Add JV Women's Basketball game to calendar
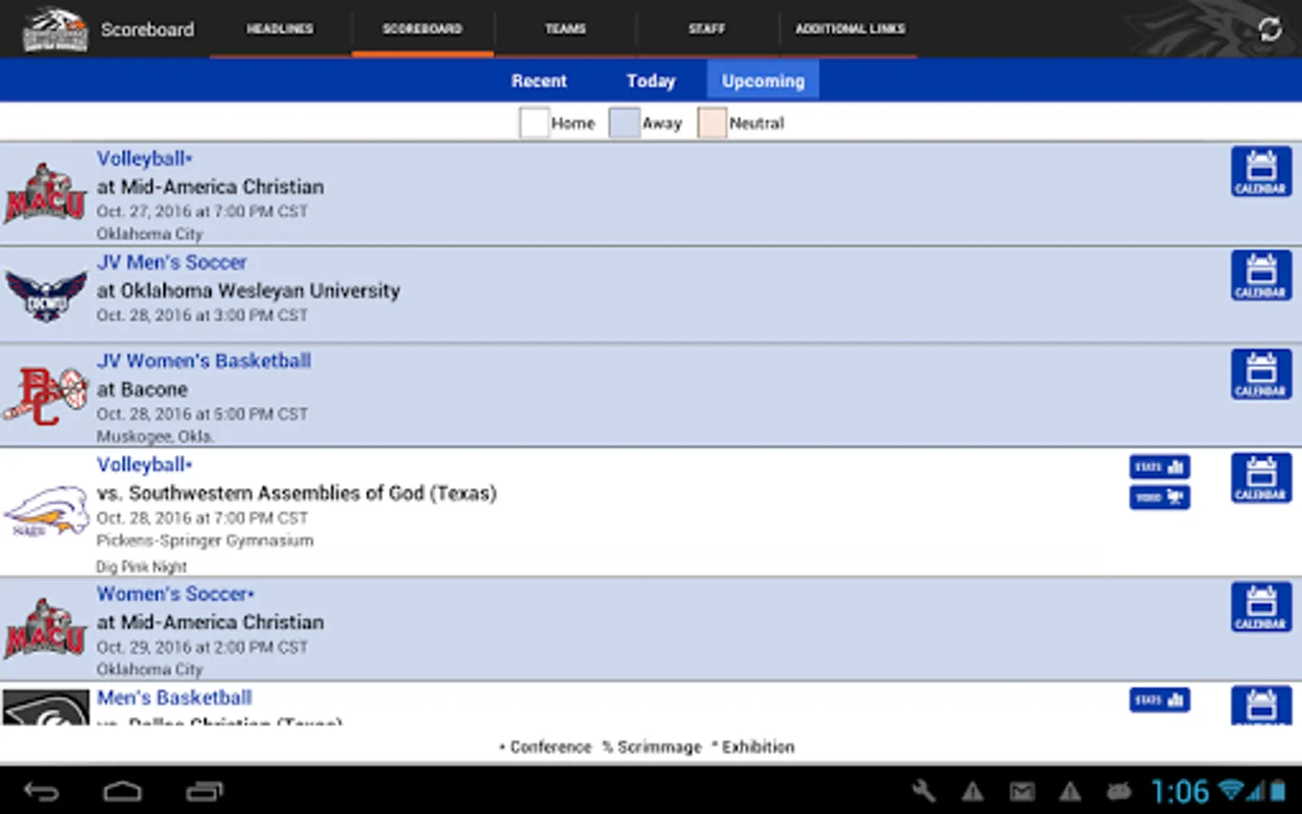The width and height of the screenshot is (1302, 814). click(1261, 374)
